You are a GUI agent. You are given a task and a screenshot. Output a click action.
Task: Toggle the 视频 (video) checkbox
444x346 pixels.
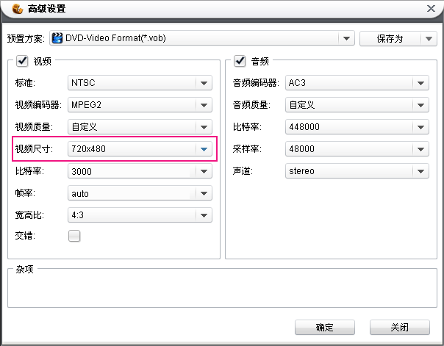tap(21, 62)
